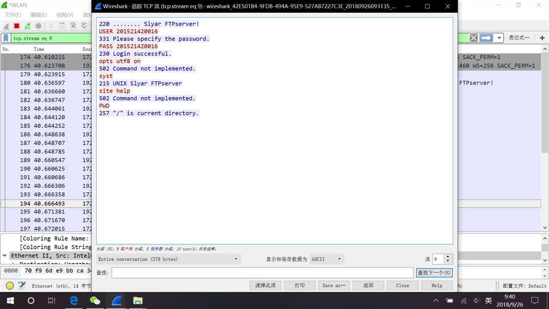The height and width of the screenshot is (309, 549).
Task: Clear the display filter with X icon
Action: click(x=474, y=38)
